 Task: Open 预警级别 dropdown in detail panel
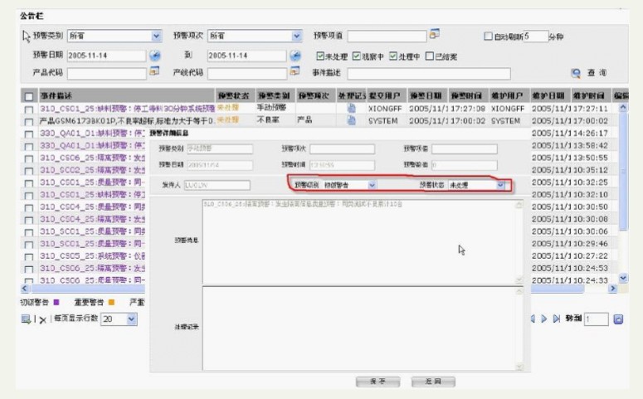pos(372,185)
